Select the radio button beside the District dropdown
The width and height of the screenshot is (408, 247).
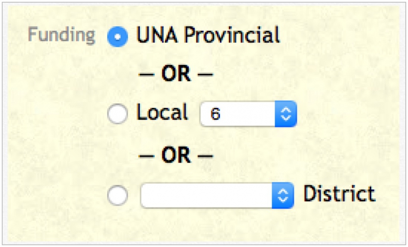tap(118, 196)
